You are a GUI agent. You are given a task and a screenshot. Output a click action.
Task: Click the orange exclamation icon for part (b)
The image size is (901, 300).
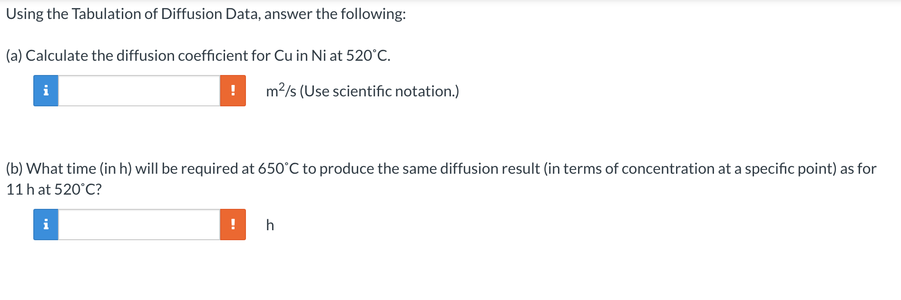(x=233, y=225)
